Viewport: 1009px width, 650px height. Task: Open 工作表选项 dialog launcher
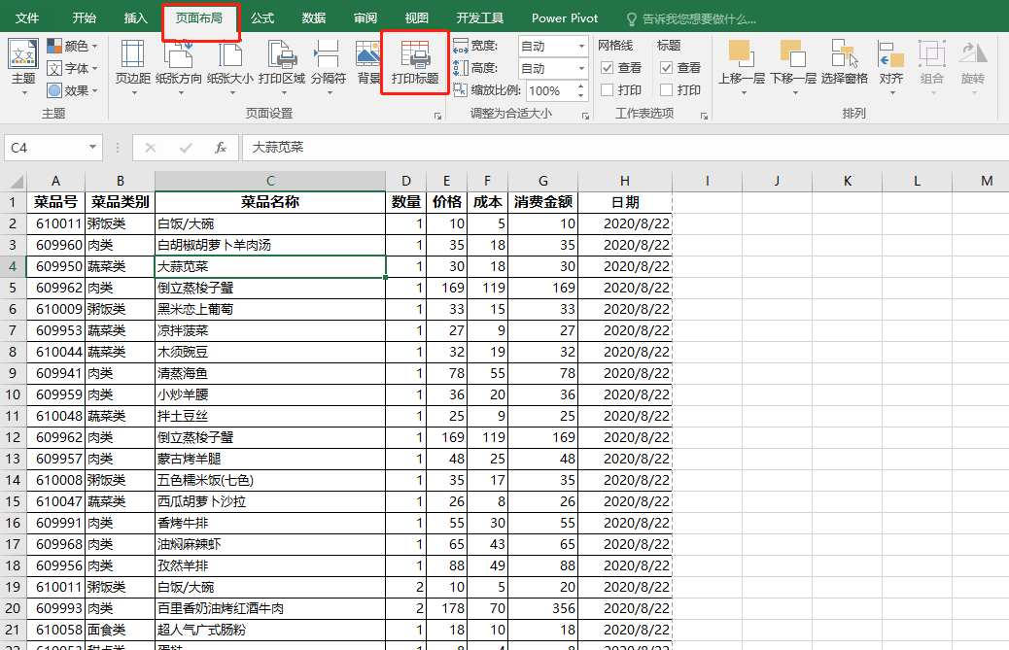click(x=704, y=116)
